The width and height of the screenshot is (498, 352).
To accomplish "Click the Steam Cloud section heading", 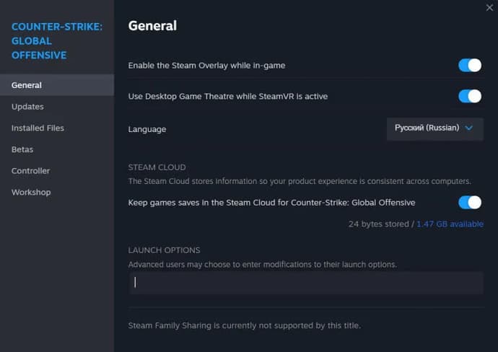I will [157, 167].
